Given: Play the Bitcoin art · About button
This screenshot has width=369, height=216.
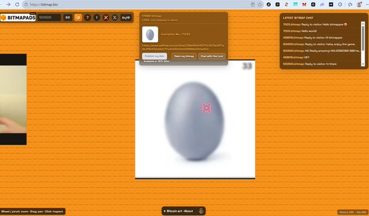Looking at the screenshot, I should tap(179, 211).
